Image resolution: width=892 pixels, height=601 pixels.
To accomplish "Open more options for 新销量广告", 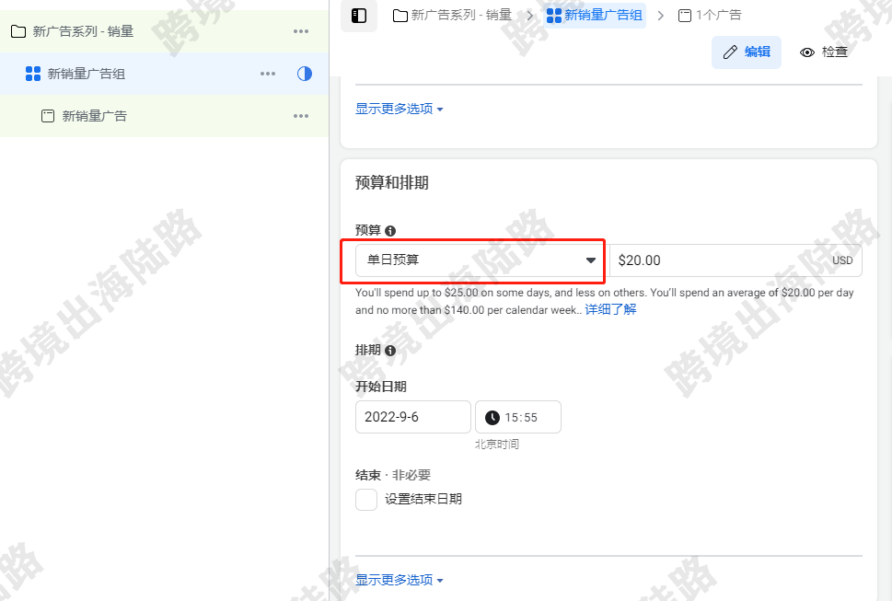I will click(x=301, y=116).
